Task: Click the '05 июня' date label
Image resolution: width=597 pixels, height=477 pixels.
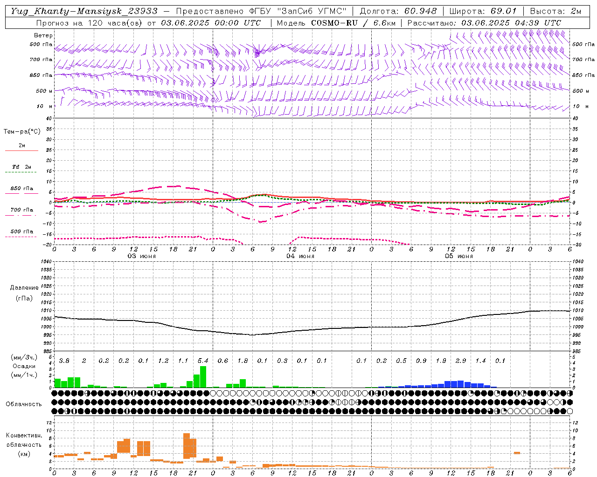Action: point(459,256)
